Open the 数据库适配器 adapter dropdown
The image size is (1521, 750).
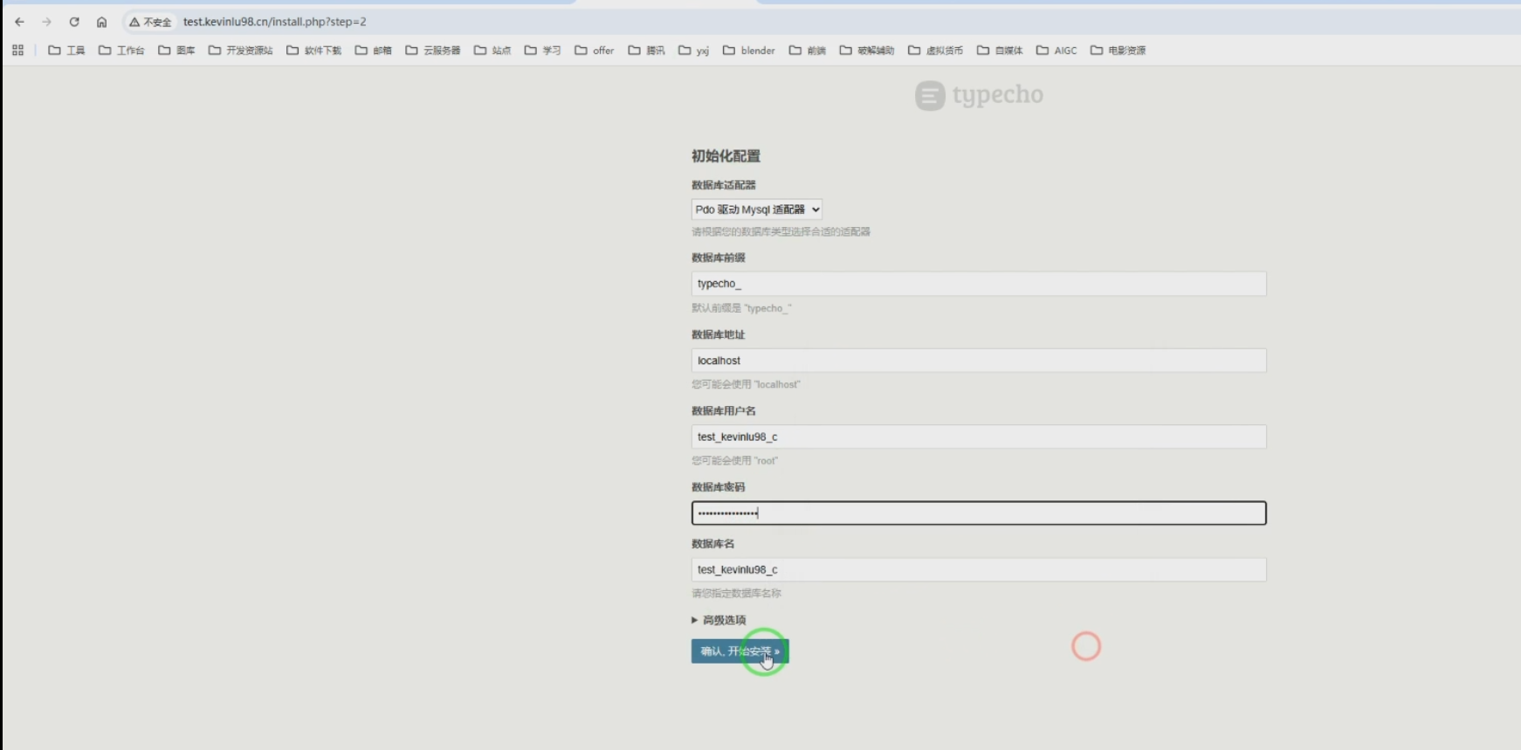click(x=756, y=210)
